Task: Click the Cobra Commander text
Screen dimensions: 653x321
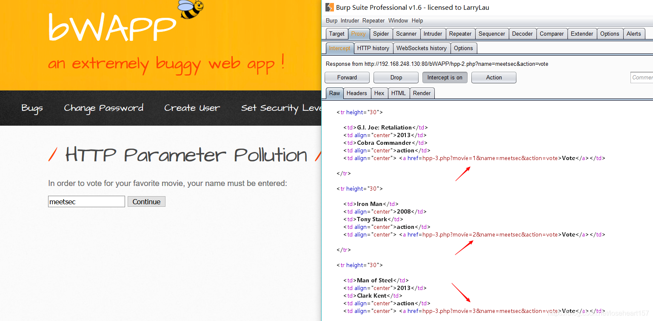Action: coord(384,143)
